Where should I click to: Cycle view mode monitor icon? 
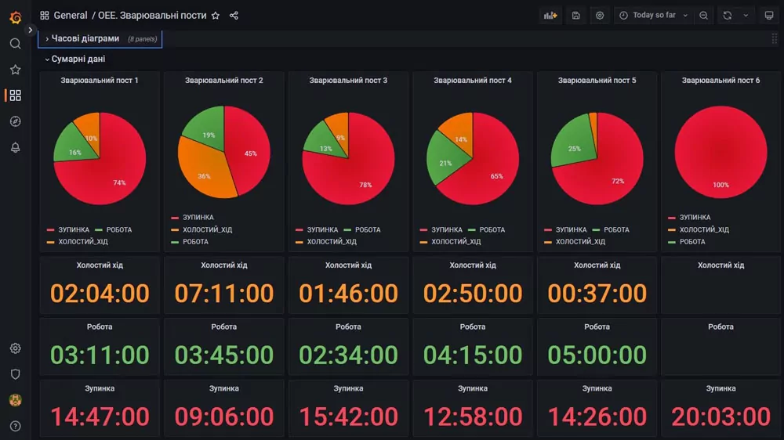tap(769, 16)
